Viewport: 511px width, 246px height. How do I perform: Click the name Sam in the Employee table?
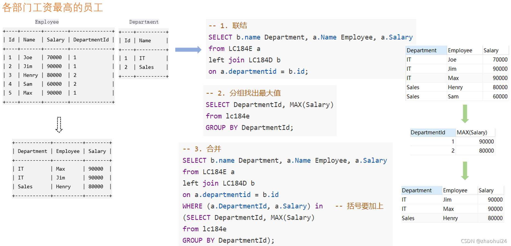click(x=28, y=84)
